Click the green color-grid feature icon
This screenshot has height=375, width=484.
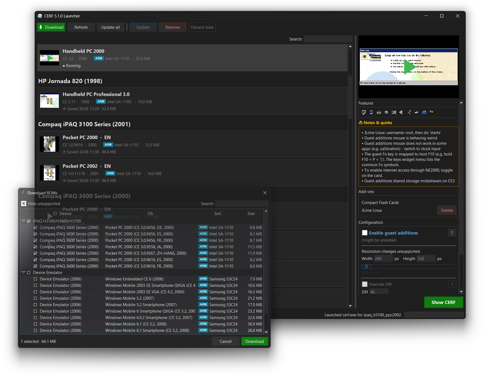pos(394,112)
